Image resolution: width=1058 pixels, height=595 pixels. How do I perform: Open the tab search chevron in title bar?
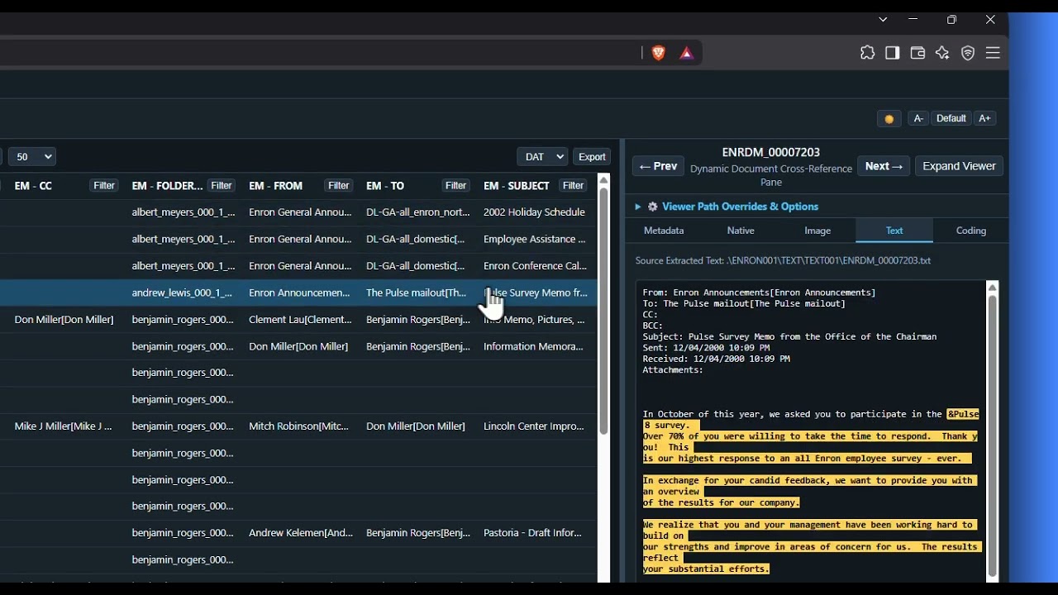pos(883,19)
